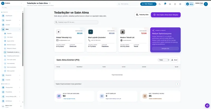Click the Stok warehouse icon
This screenshot has height=109, width=211.
coord(3,29)
